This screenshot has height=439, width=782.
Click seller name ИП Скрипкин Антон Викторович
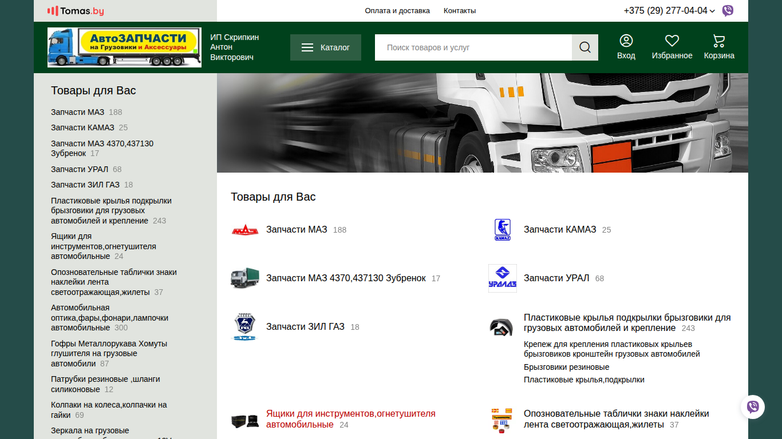[235, 47]
